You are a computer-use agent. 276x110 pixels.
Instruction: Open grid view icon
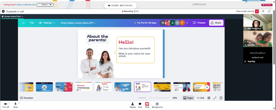tap(209, 98)
